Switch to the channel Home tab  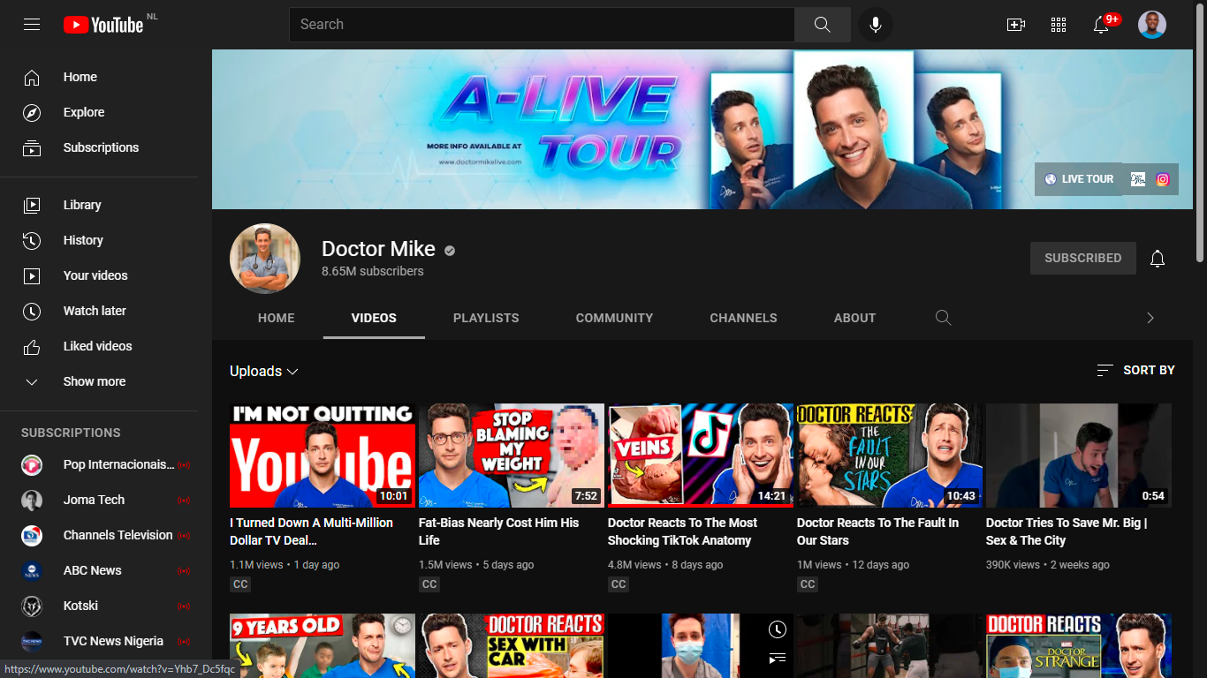[x=277, y=318]
